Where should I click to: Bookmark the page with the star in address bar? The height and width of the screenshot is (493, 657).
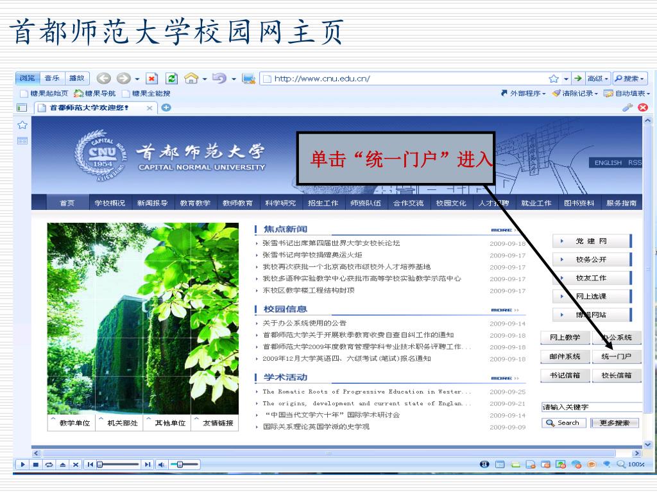pyautogui.click(x=554, y=79)
